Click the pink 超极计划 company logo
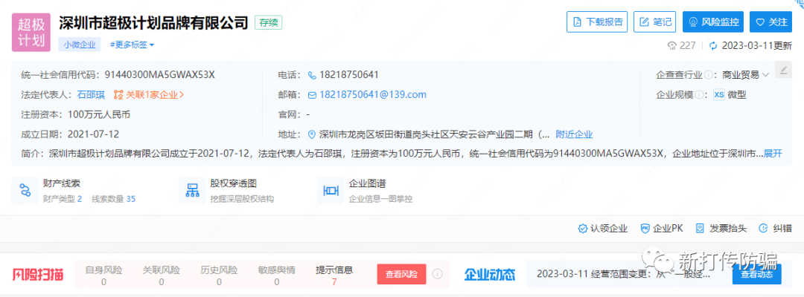The height and width of the screenshot is (297, 804). (31, 32)
